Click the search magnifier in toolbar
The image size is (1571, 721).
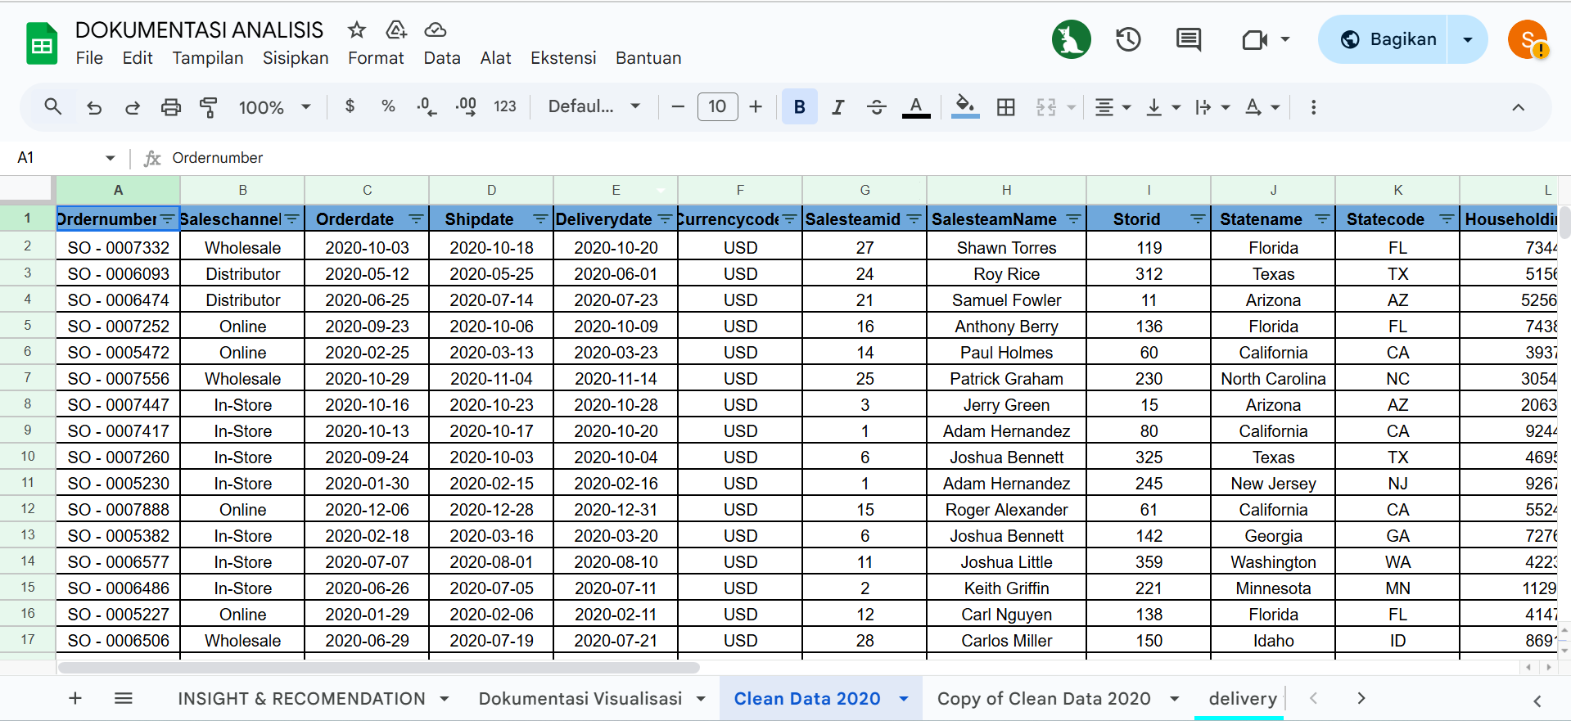click(x=53, y=107)
